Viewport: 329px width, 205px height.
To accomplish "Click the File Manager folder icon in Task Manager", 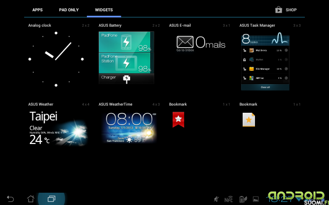I will click(x=251, y=69).
